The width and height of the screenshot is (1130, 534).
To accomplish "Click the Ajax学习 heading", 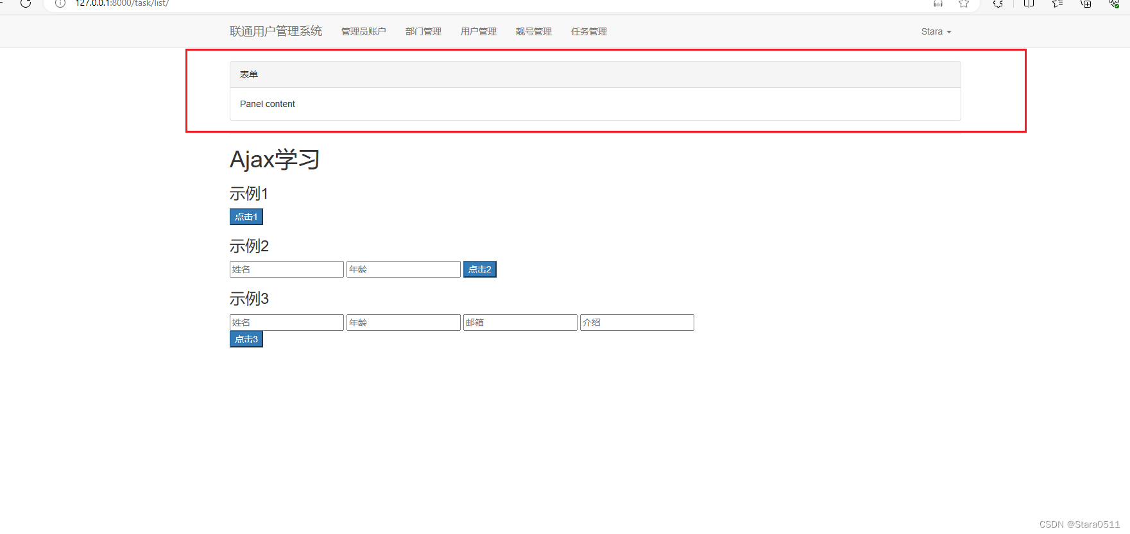I will coord(275,159).
